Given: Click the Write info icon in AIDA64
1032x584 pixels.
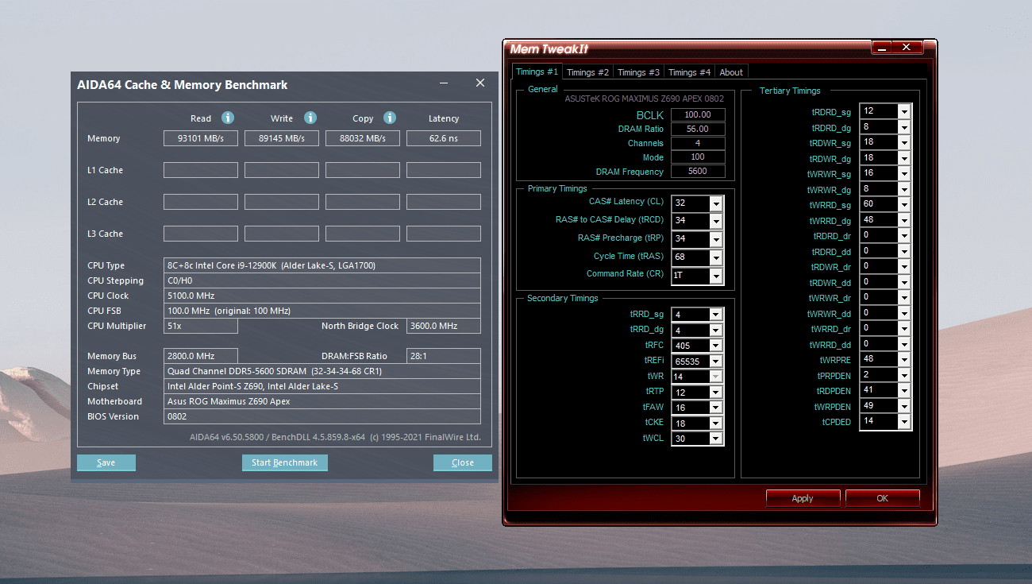Looking at the screenshot, I should point(310,118).
